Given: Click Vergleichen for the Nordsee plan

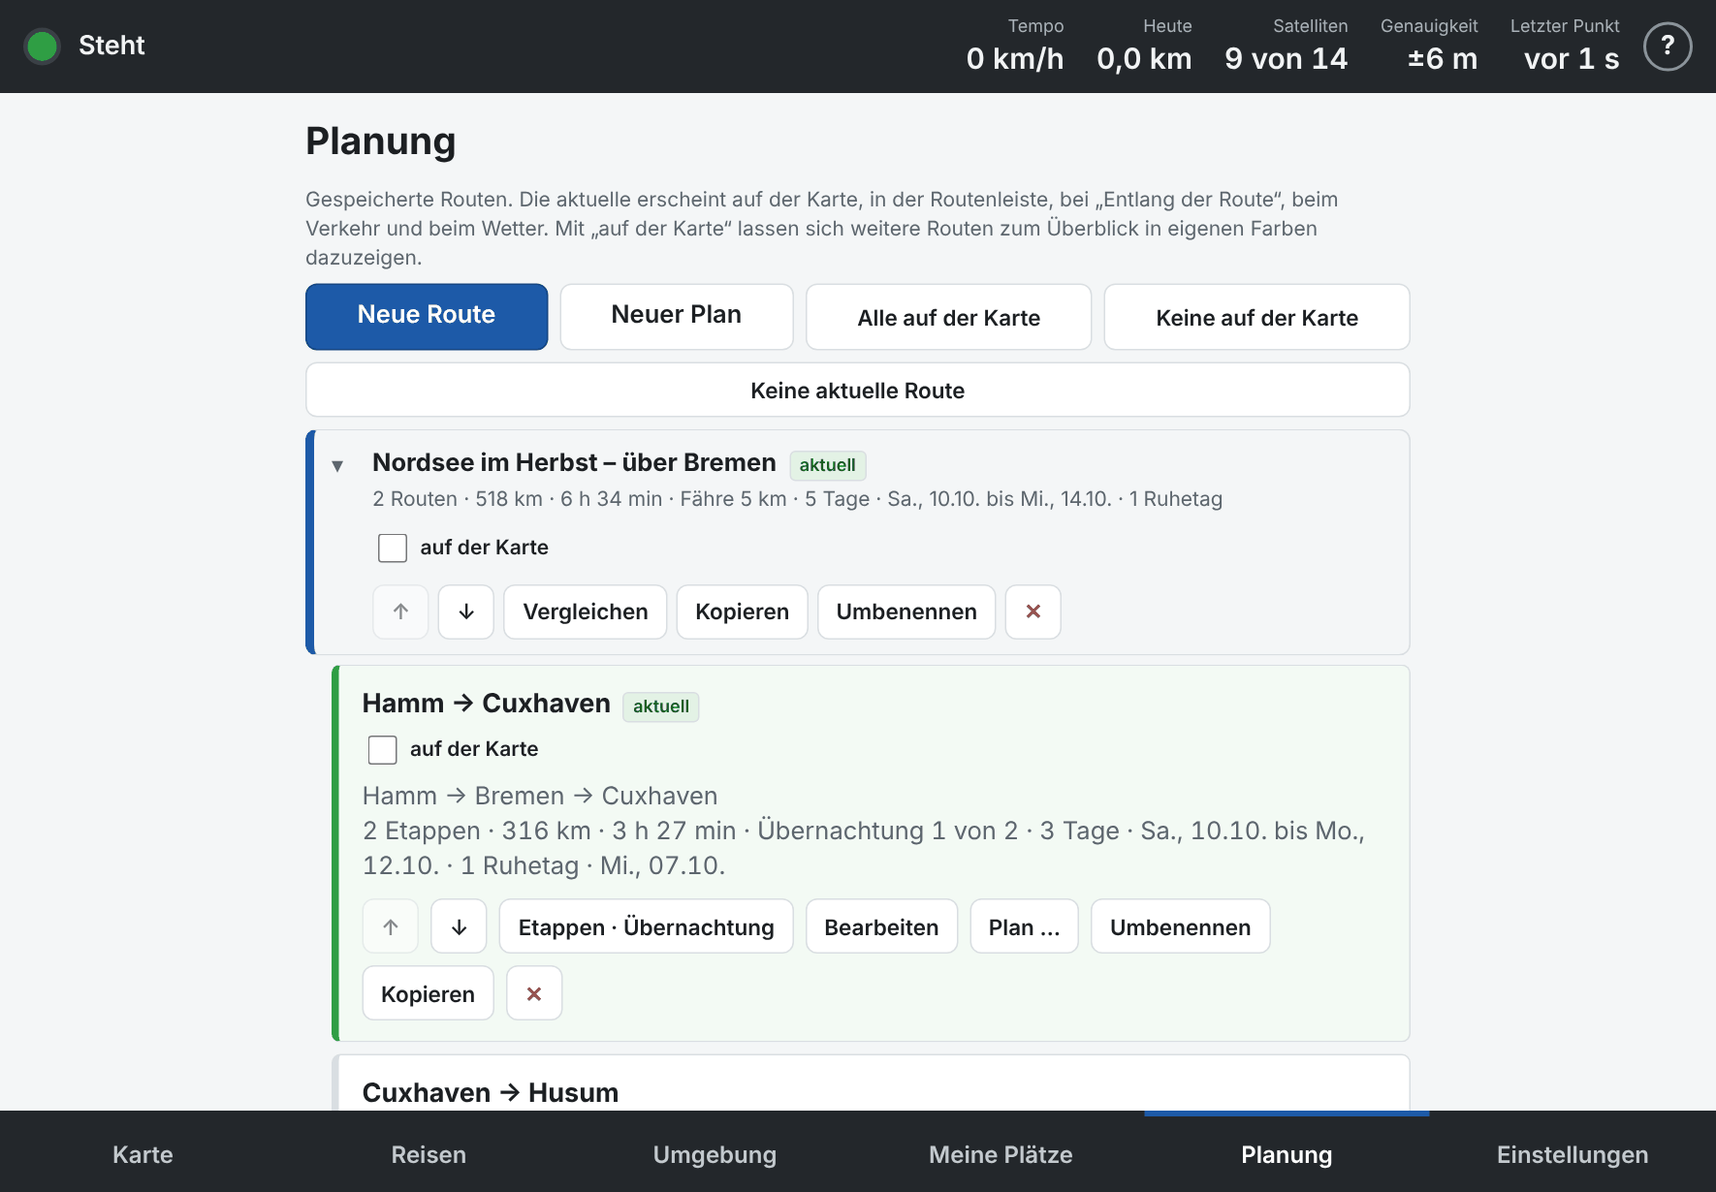Looking at the screenshot, I should pos(586,612).
